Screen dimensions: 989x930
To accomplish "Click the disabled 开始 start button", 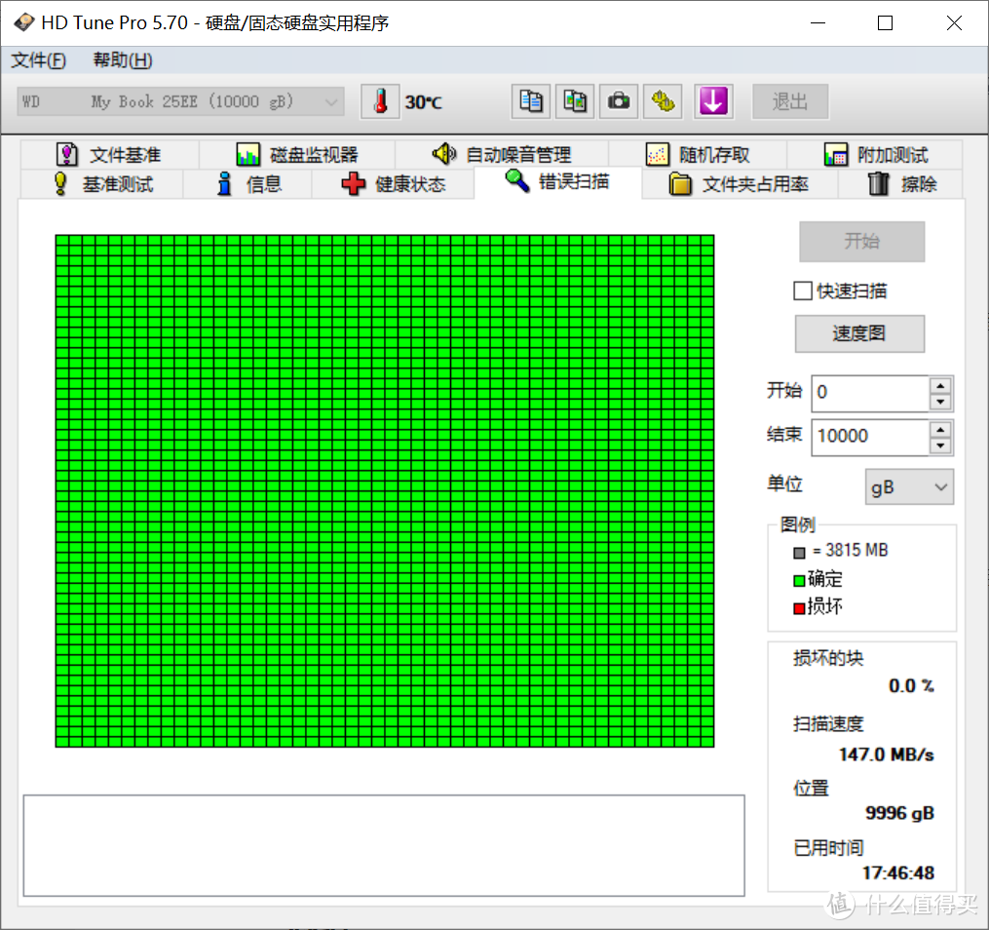I will click(861, 242).
